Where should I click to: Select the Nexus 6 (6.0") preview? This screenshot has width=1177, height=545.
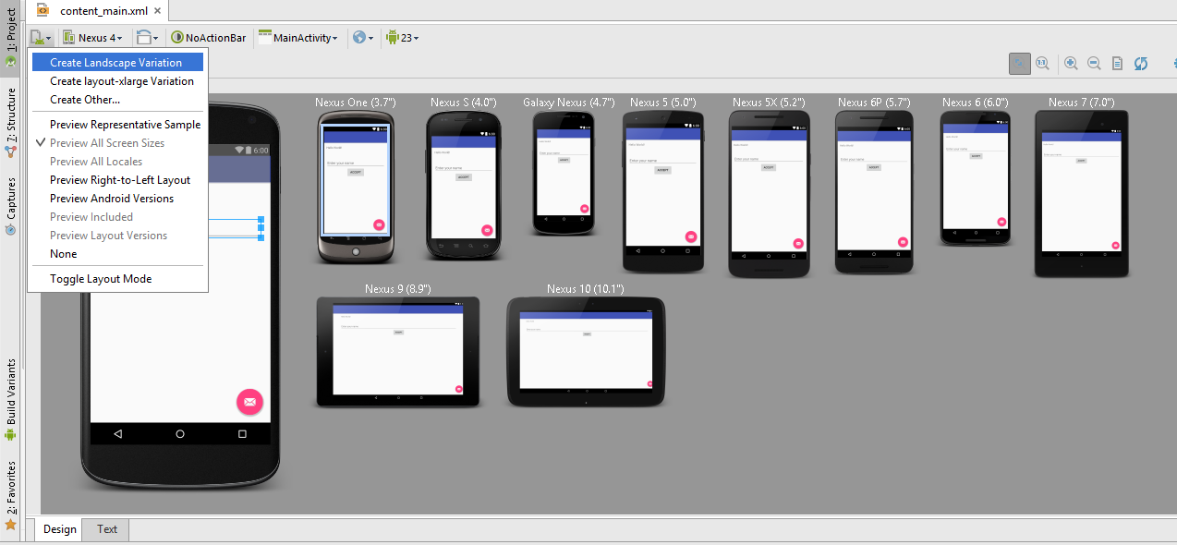pos(975,178)
